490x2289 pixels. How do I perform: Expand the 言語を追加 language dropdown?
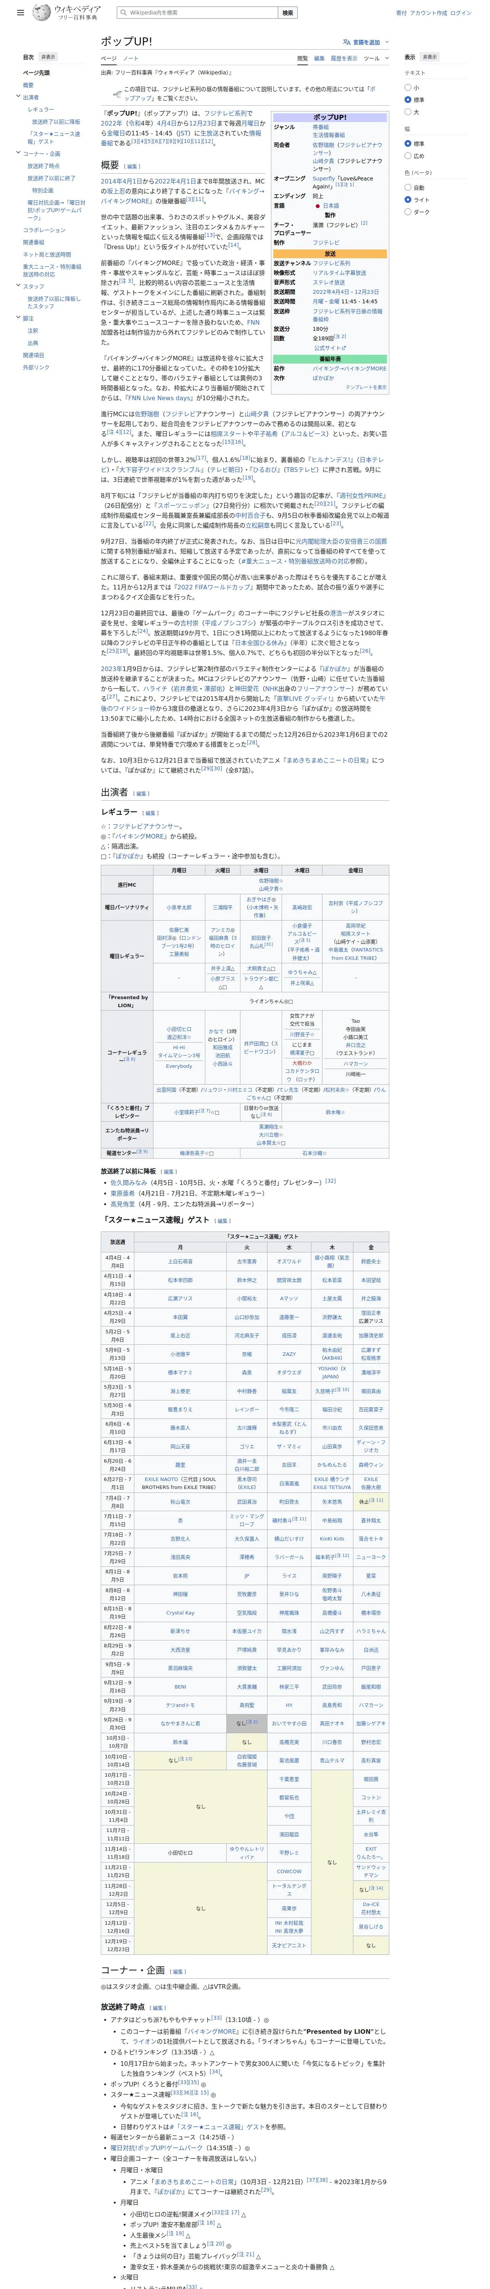point(366,42)
